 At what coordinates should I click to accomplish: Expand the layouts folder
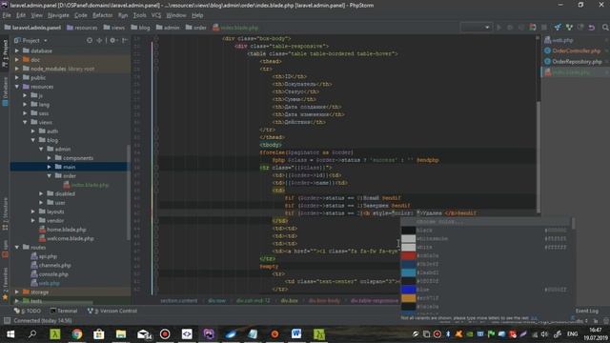pos(33,212)
